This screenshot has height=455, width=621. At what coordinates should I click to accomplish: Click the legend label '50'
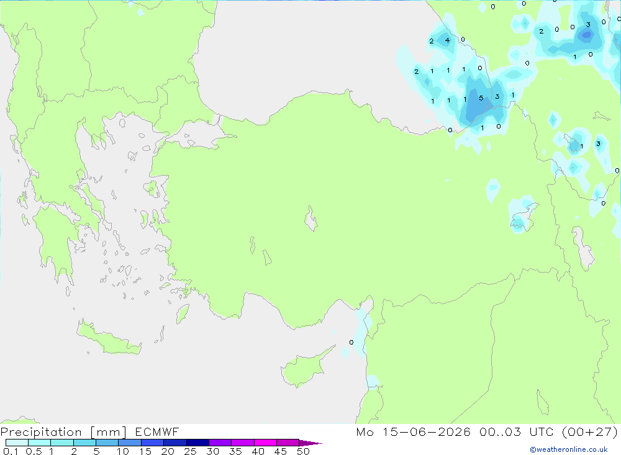(304, 451)
